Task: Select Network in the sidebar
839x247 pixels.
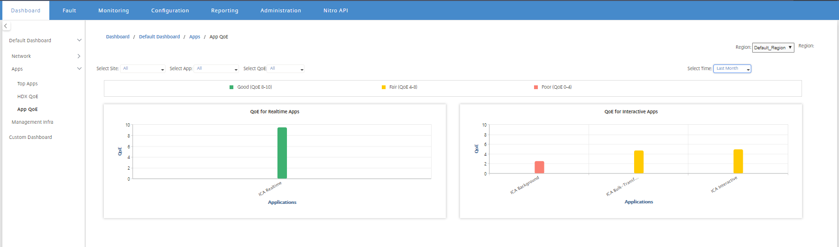Action: click(21, 56)
